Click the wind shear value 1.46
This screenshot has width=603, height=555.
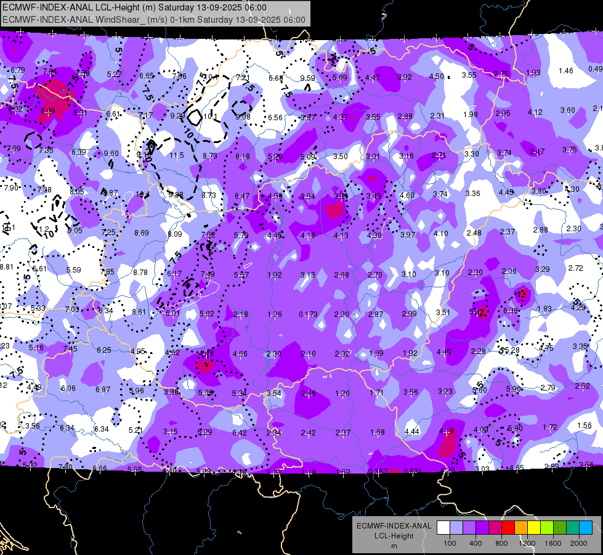click(x=565, y=70)
